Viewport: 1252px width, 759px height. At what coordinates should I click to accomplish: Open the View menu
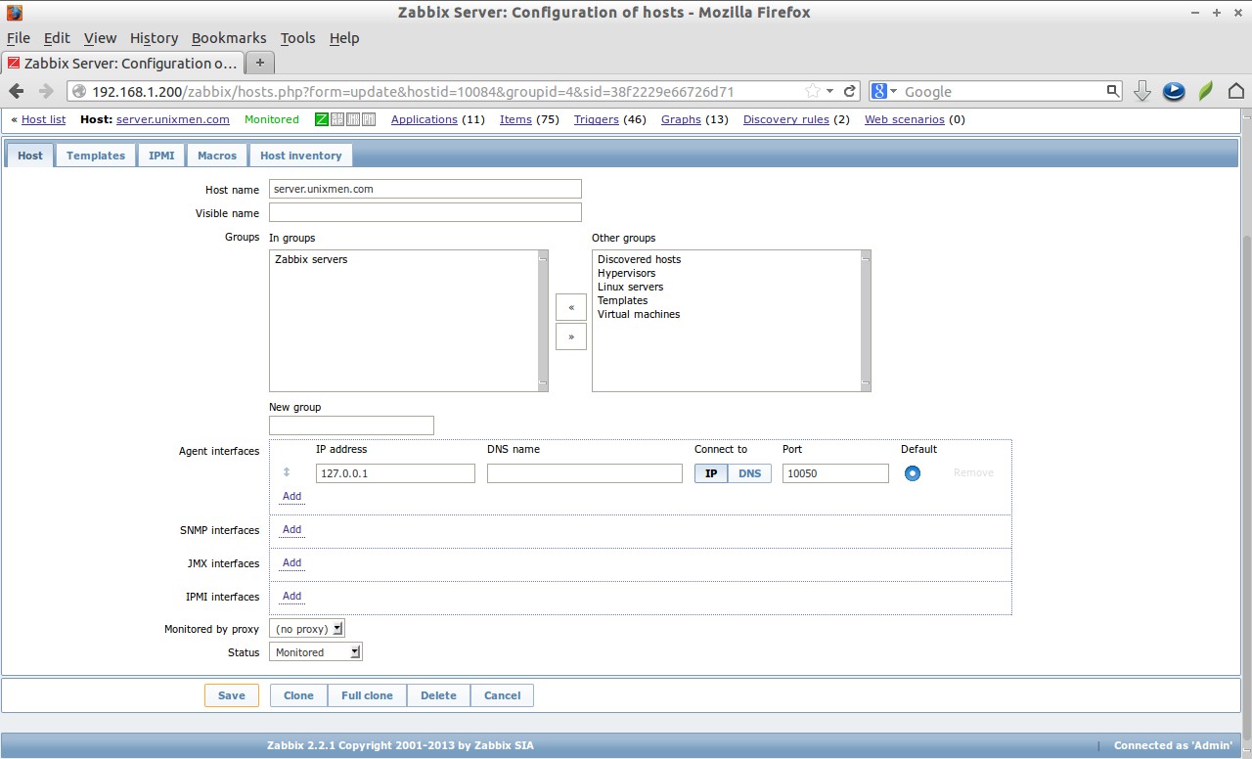click(x=100, y=38)
